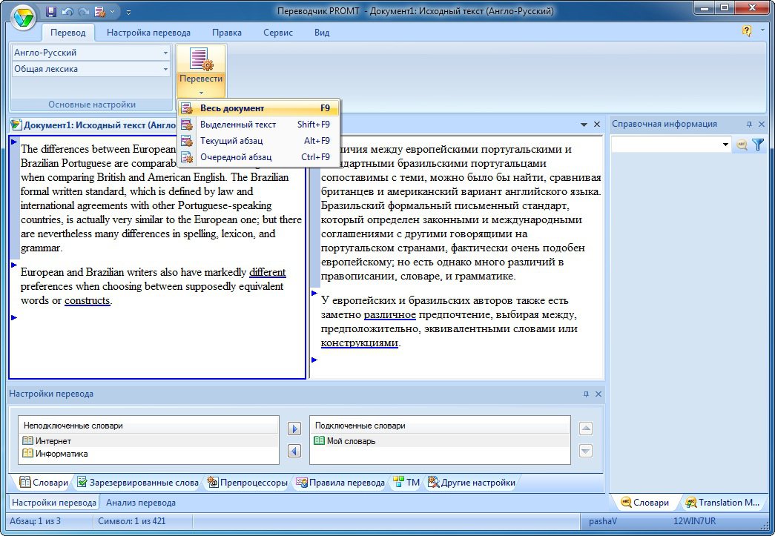Close the Документ1 document pane
This screenshot has height=536, width=775.
(x=596, y=125)
